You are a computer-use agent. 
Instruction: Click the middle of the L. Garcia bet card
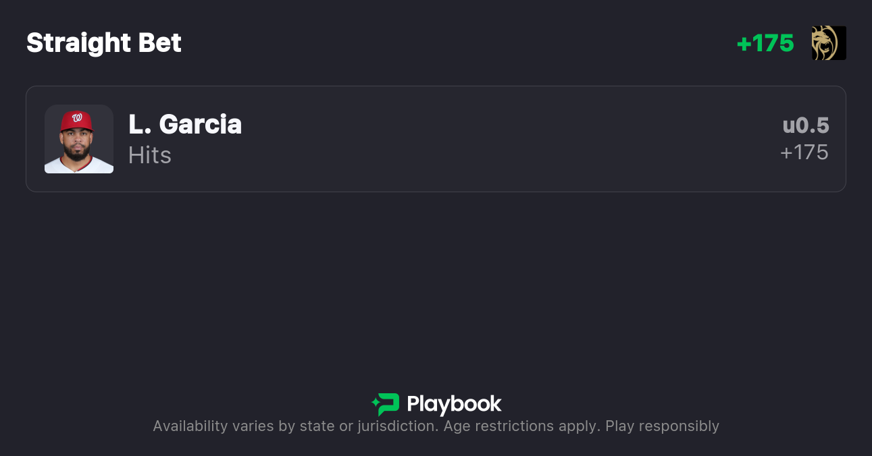(436, 139)
